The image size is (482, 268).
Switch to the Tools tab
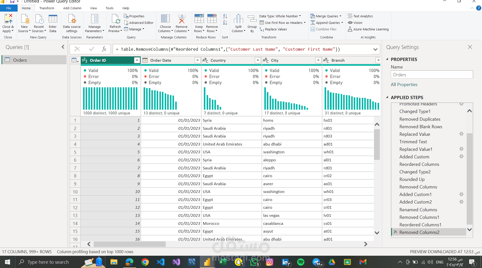(109, 8)
